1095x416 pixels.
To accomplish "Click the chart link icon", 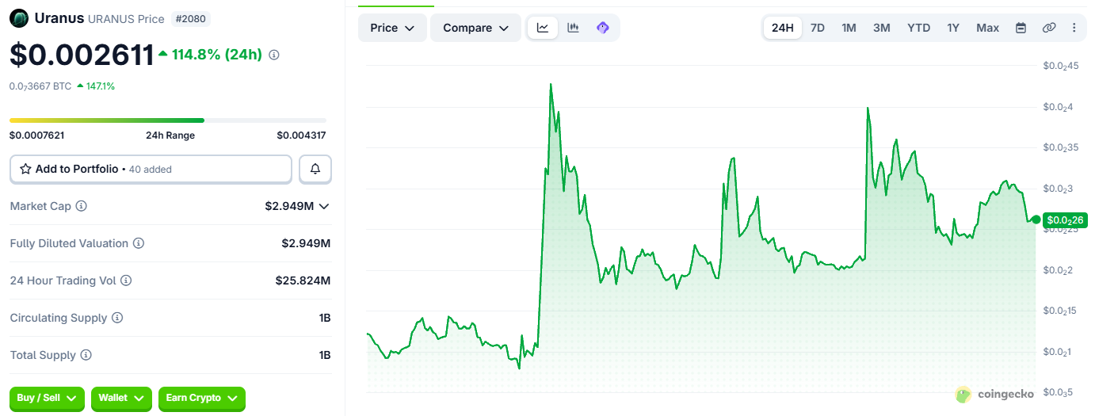I will pyautogui.click(x=1049, y=28).
